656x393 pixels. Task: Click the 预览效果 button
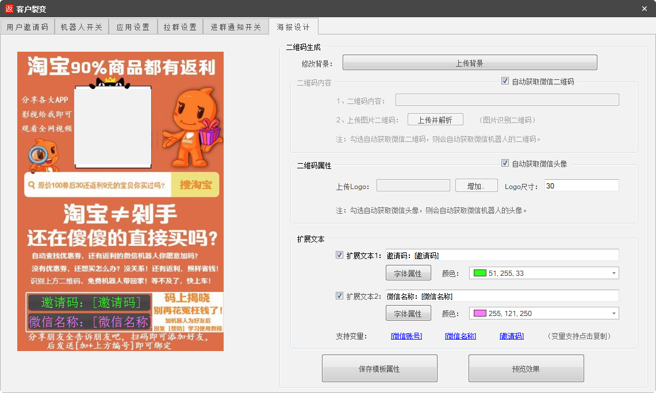tap(526, 368)
